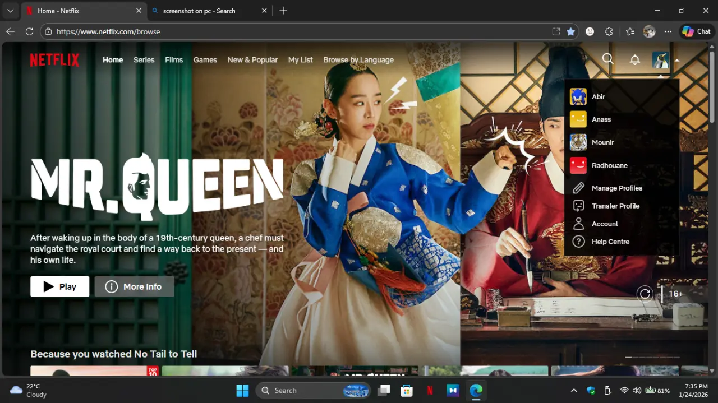This screenshot has height=403, width=718.
Task: Open Help Centre menu entry
Action: click(610, 242)
